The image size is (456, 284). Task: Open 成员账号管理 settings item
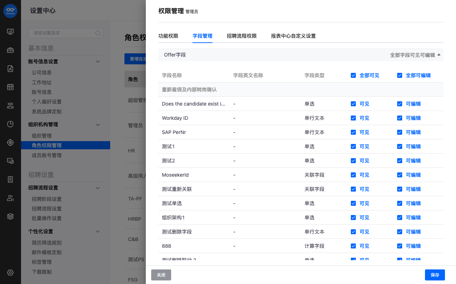47,155
